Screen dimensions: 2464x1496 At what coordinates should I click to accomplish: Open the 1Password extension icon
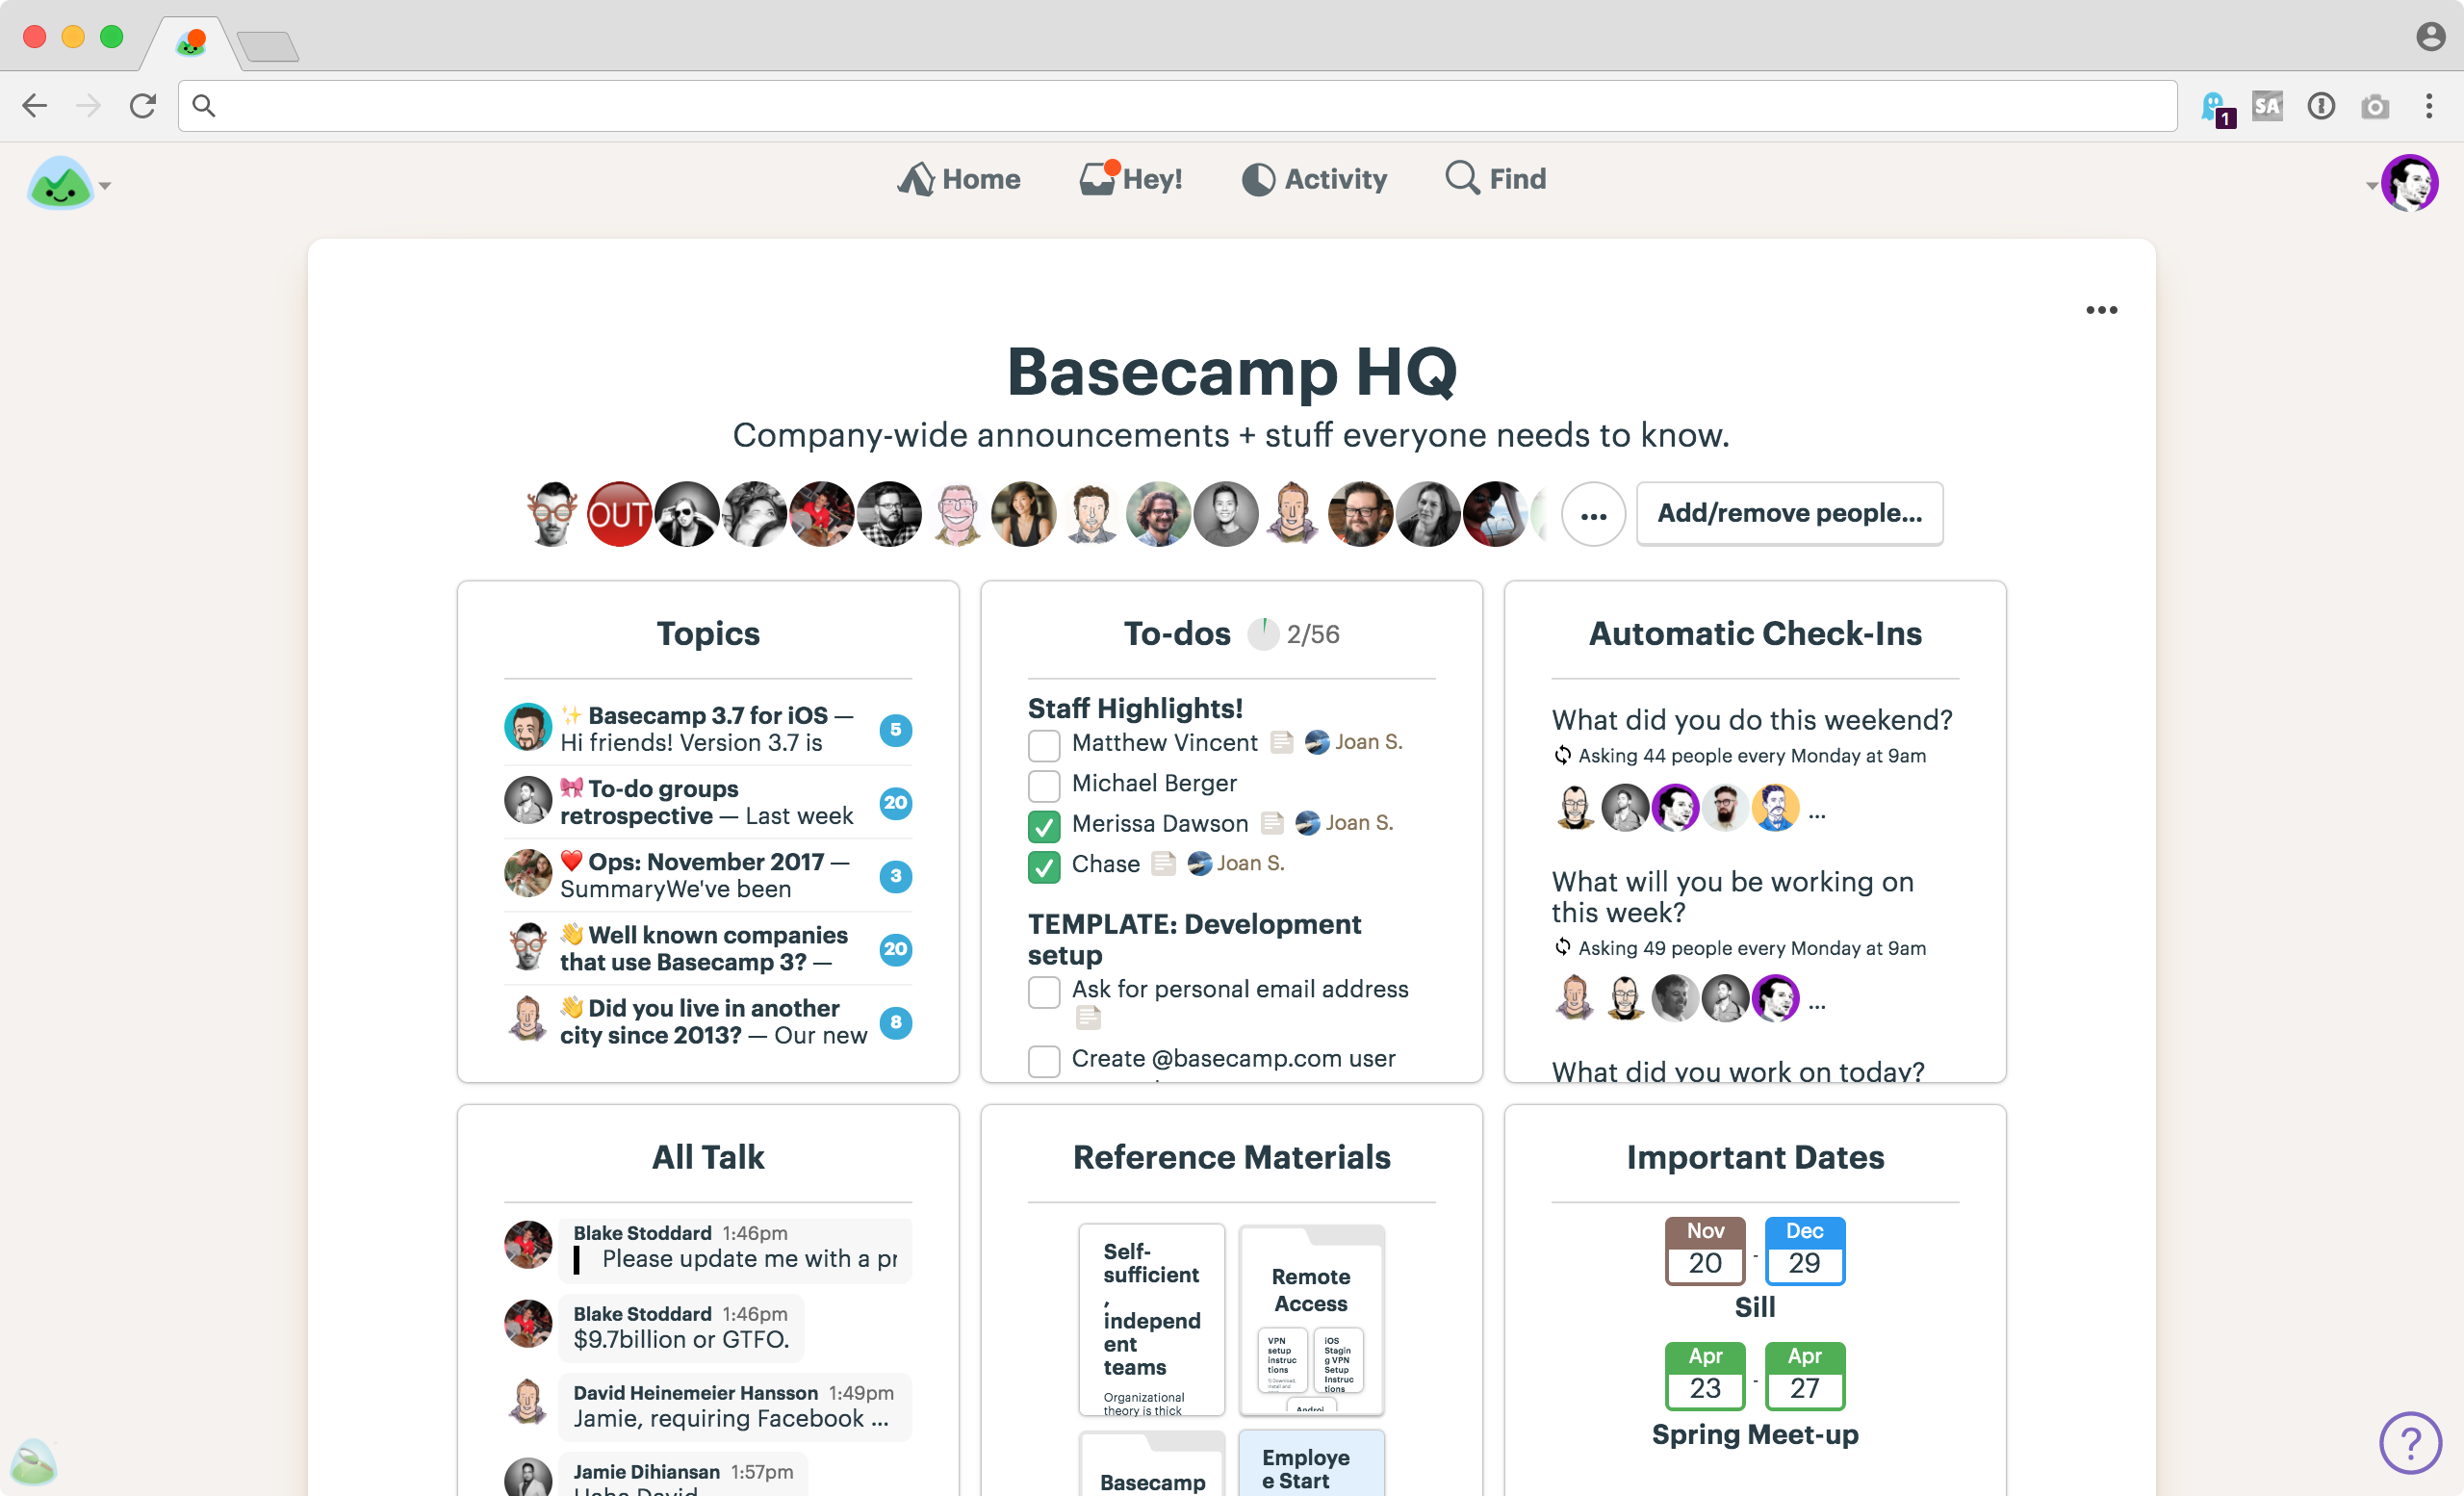tap(2321, 105)
